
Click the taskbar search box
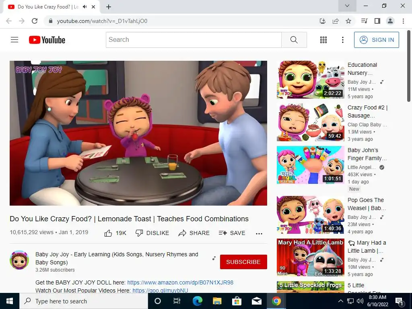pos(84,301)
